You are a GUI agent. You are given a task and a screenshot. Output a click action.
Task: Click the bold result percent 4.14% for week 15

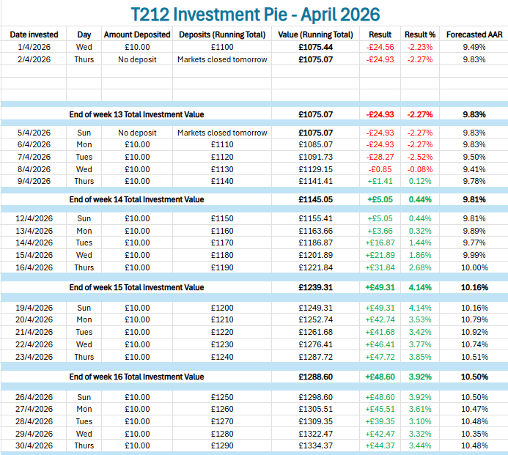(420, 287)
